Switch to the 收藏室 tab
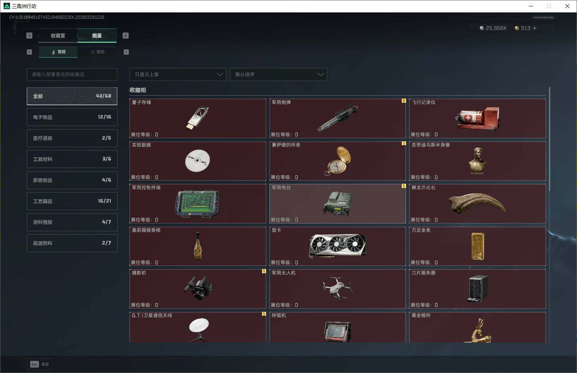Viewport: 577px width, 373px height. pyautogui.click(x=58, y=36)
